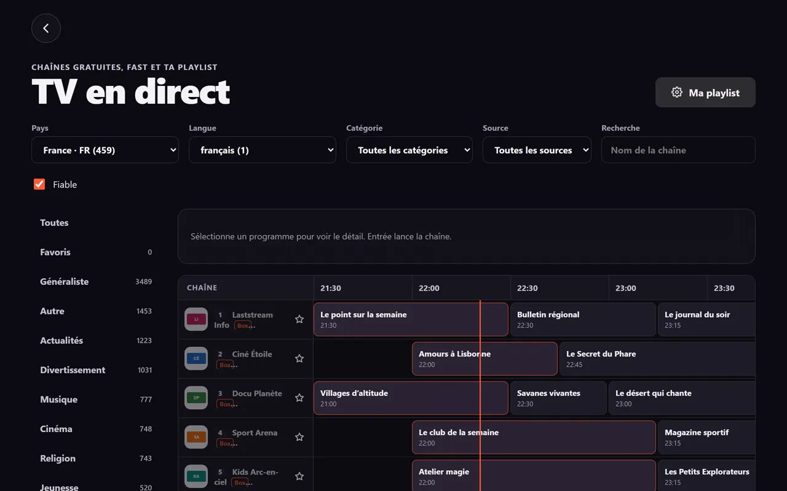Click the Docu Planète channel name

257,393
